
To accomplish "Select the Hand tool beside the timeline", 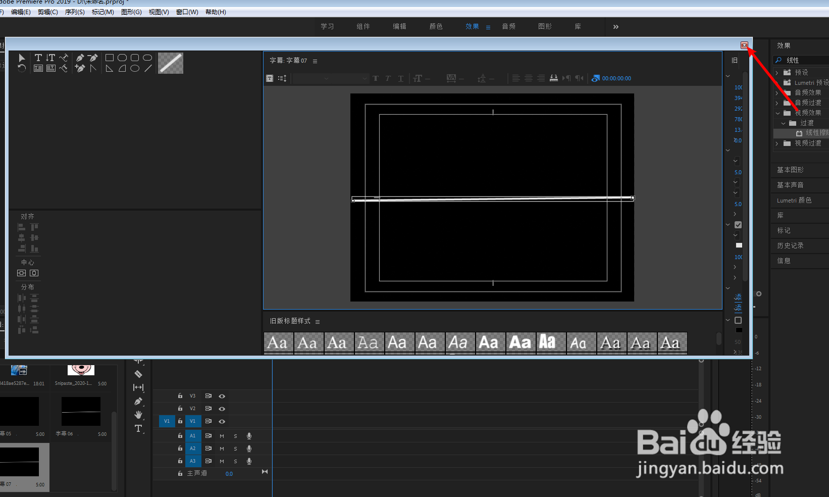I will [x=138, y=415].
